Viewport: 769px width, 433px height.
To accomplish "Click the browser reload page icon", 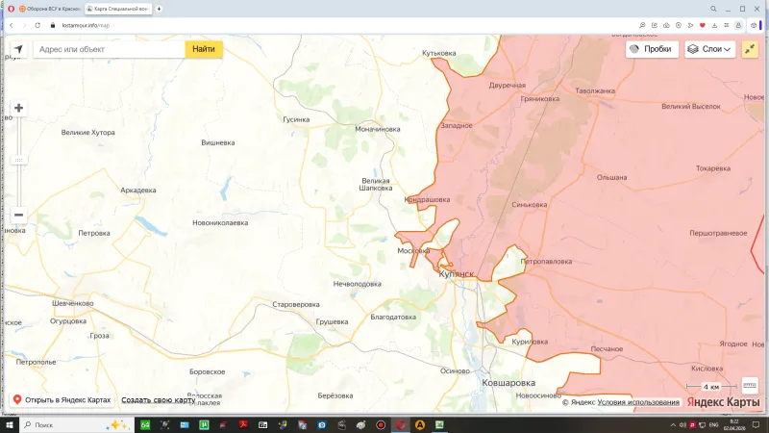I will (x=37, y=25).
